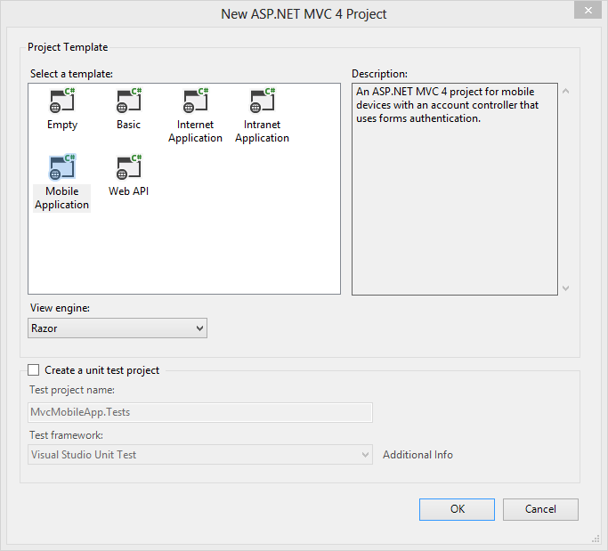The image size is (608, 551).
Task: Click the description scroll up arrow
Action: coord(566,91)
